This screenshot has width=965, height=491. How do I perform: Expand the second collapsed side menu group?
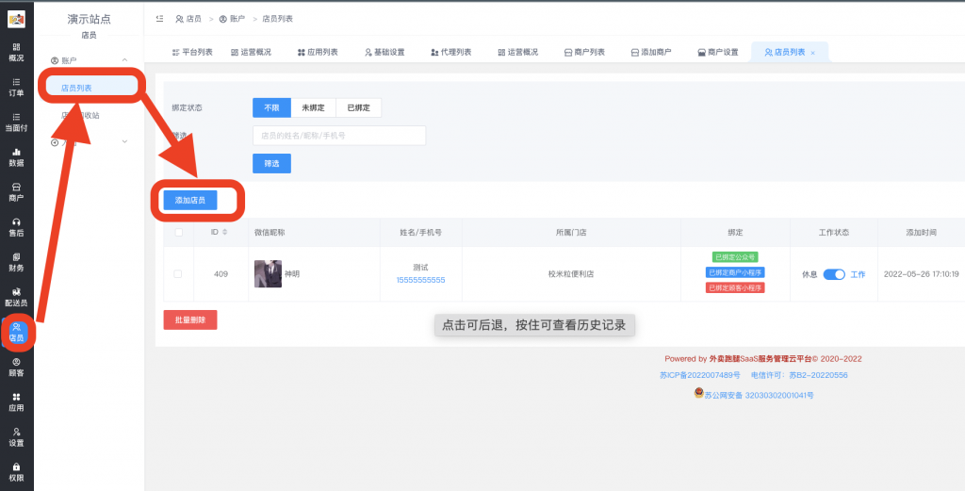tap(125, 142)
